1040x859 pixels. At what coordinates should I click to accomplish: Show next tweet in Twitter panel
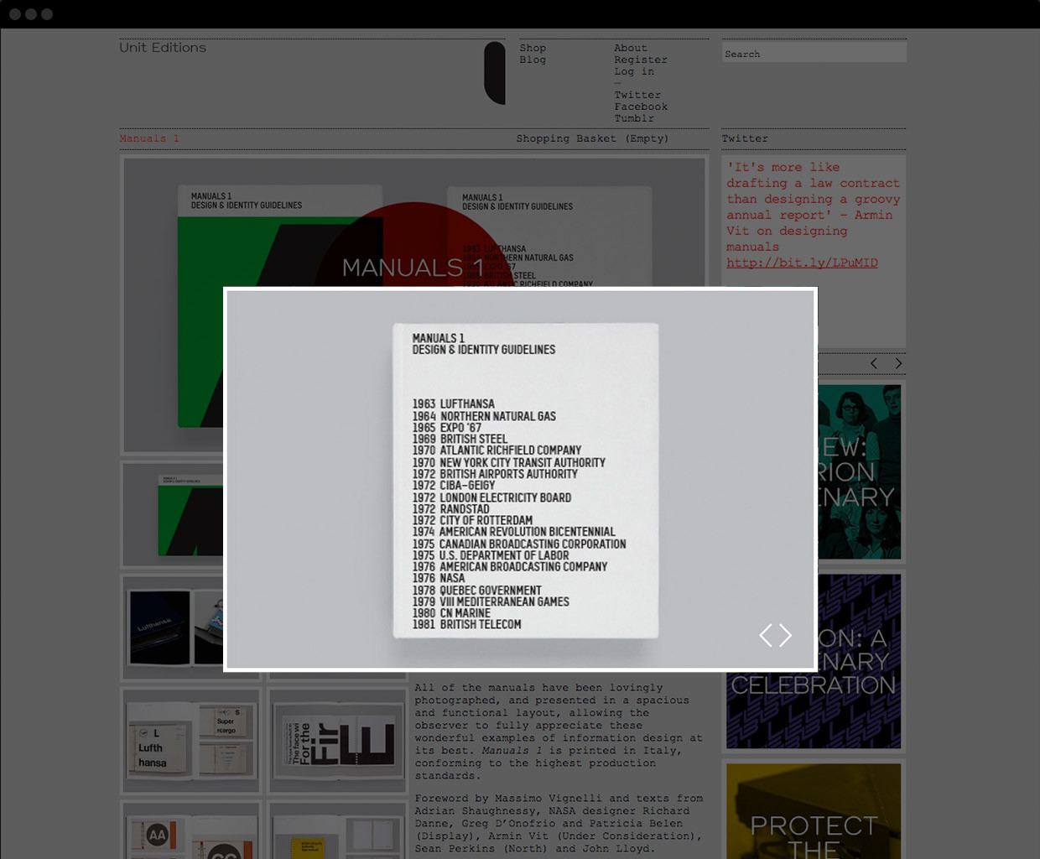tap(898, 363)
